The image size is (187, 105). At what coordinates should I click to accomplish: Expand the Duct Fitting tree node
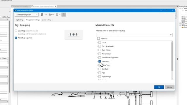click(x=97, y=50)
